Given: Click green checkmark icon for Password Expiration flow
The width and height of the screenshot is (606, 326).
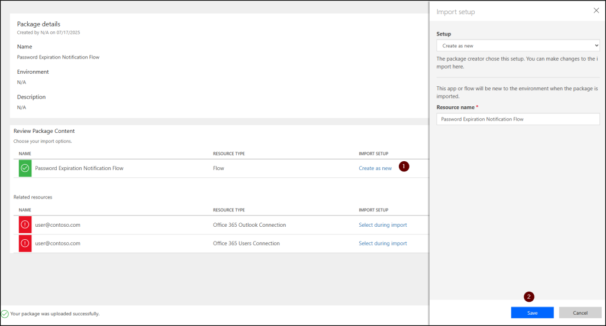Looking at the screenshot, I should [25, 168].
